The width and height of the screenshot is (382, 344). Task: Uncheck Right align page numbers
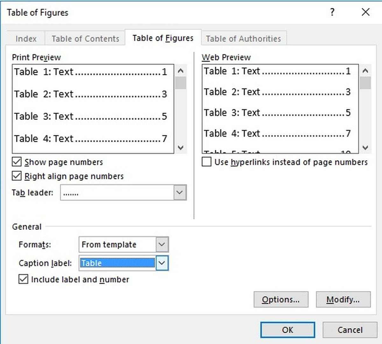16,176
